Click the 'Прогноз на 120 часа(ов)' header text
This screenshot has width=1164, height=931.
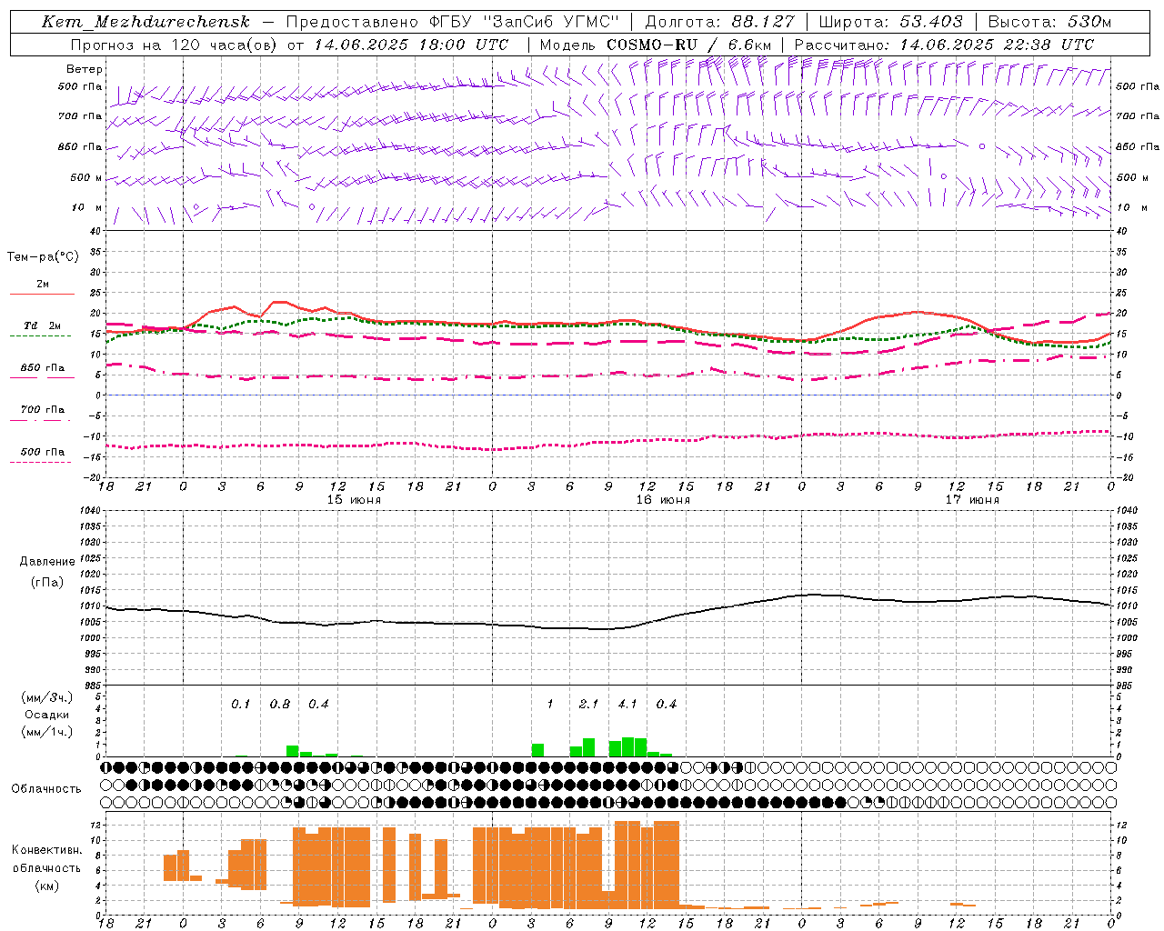[x=175, y=45]
